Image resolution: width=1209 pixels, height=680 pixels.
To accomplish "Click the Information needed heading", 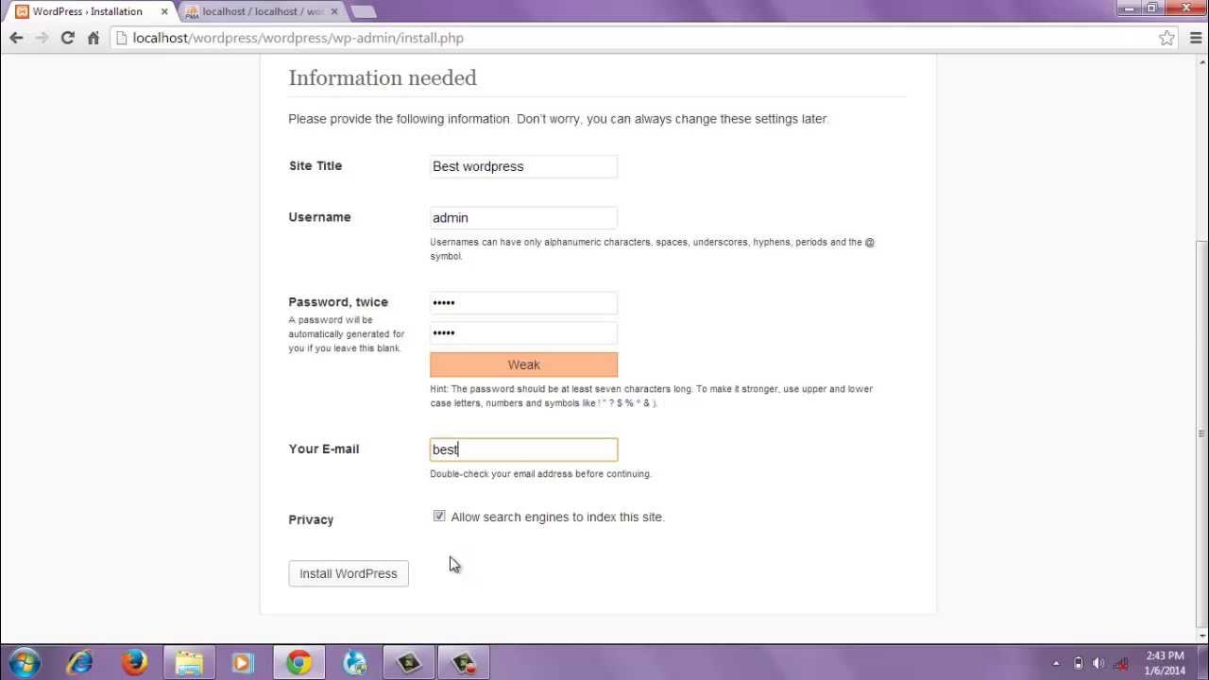I will [383, 77].
